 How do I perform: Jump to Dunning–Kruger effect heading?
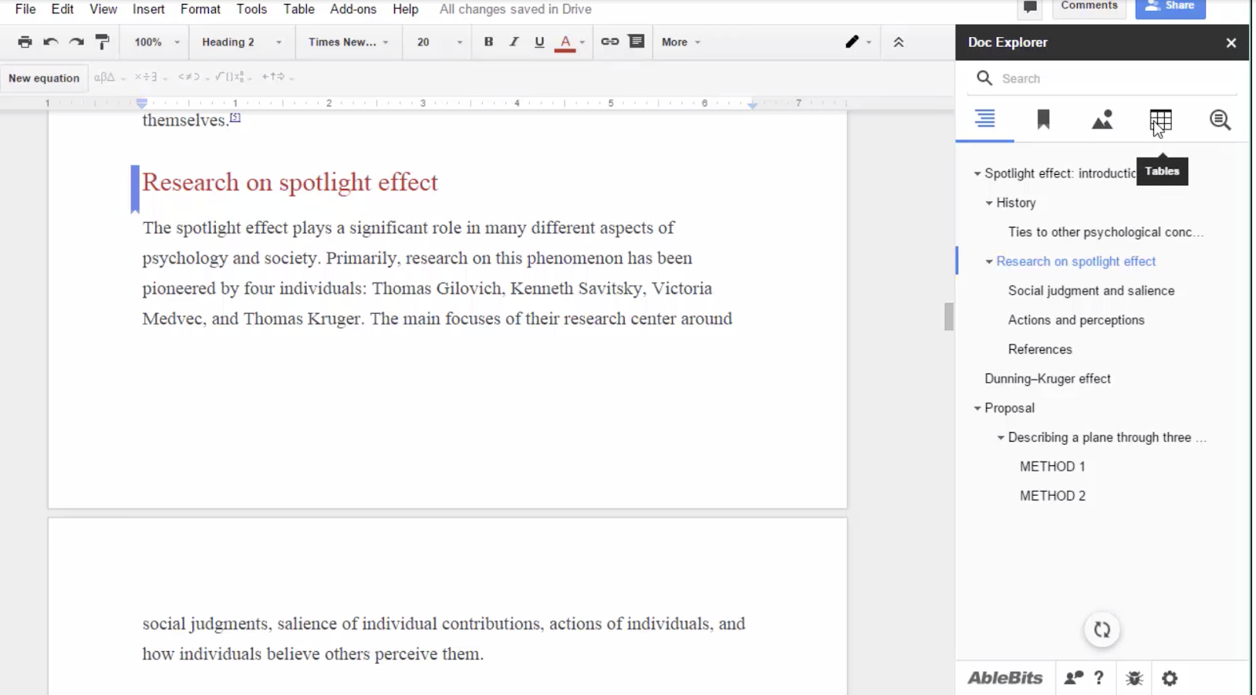point(1047,379)
